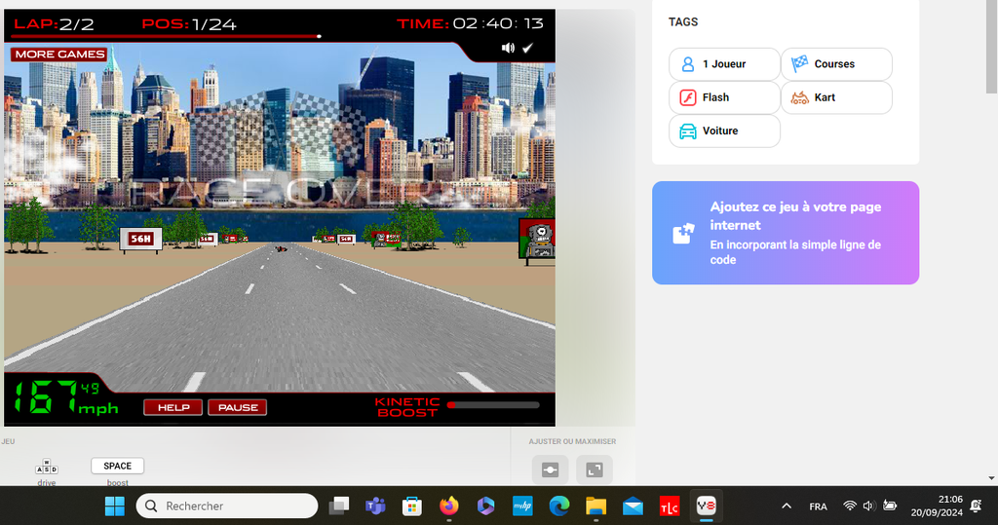Open the in-game HELP button
Screen dimensions: 998x525
[x=173, y=407]
